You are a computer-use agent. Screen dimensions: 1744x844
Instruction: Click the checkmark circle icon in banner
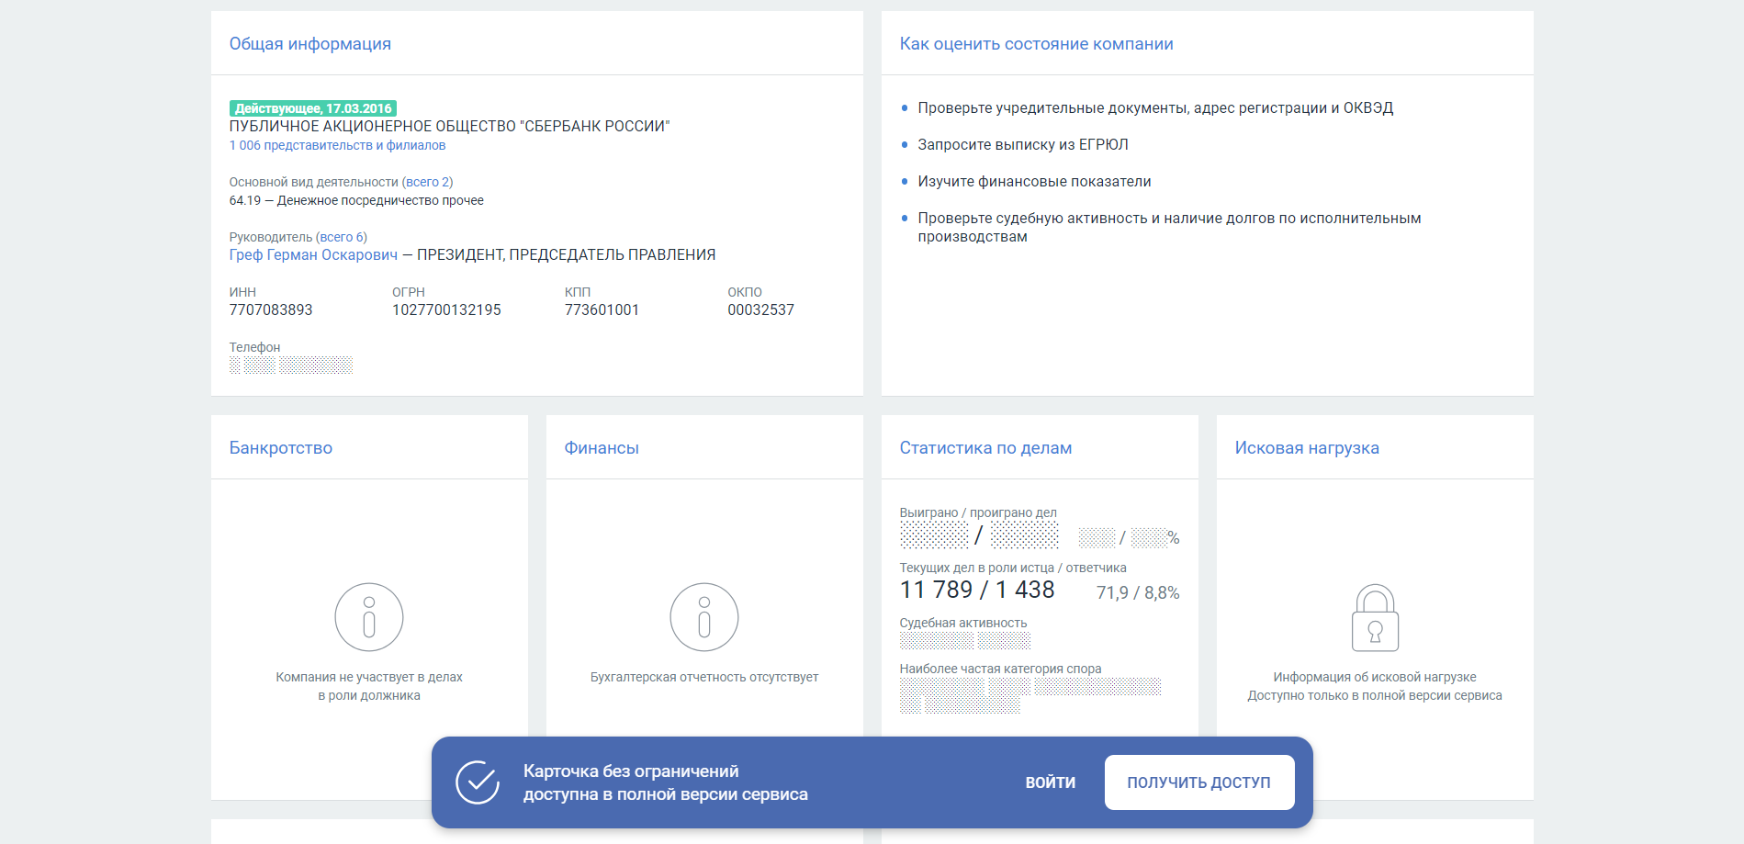tap(478, 782)
